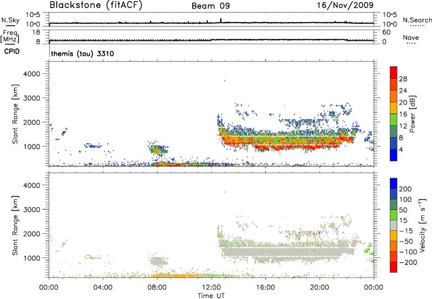432x299 pixels.
Task: Select the 'Time UT' axis title
Action: pos(211,295)
